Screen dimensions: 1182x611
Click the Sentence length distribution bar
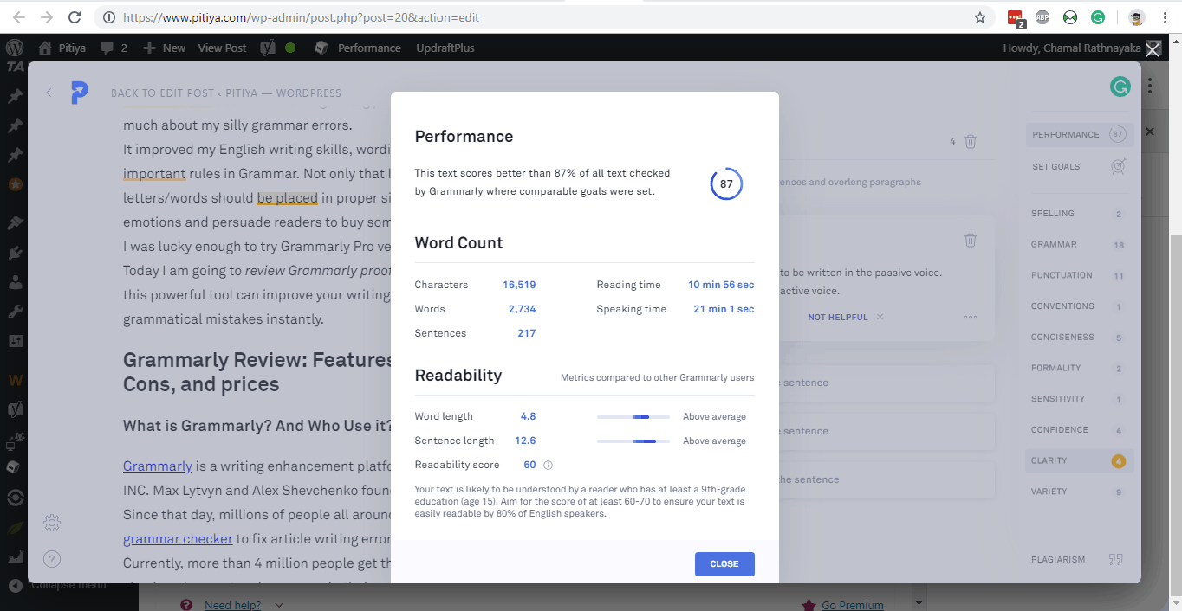tap(633, 441)
